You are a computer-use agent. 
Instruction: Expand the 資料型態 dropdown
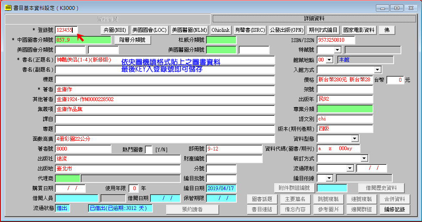[x=355, y=139]
